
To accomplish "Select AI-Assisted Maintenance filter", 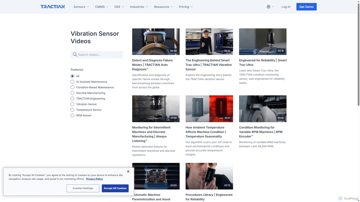I will point(72,82).
